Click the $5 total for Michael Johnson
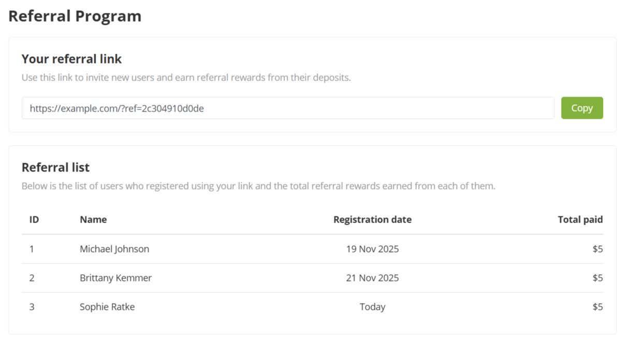 coord(598,249)
